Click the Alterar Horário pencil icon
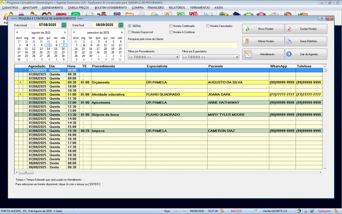The width and height of the screenshot is (342, 214). point(248,42)
